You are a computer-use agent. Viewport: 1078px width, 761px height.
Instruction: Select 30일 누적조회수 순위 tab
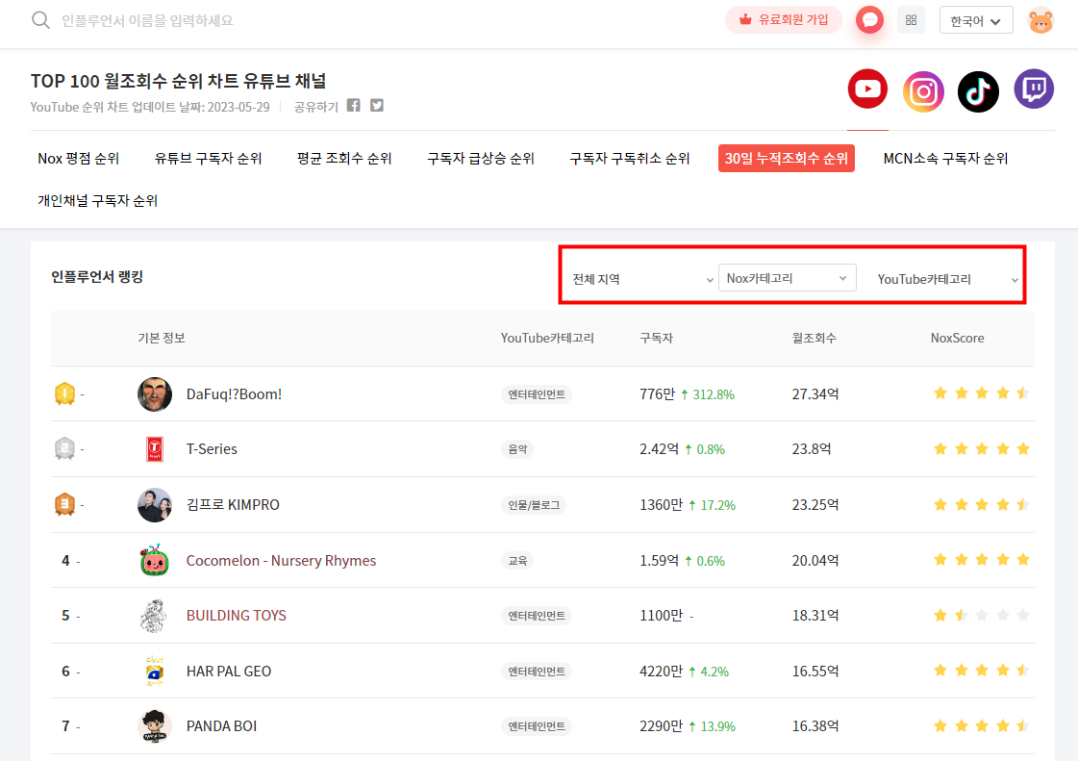pyautogui.click(x=787, y=158)
